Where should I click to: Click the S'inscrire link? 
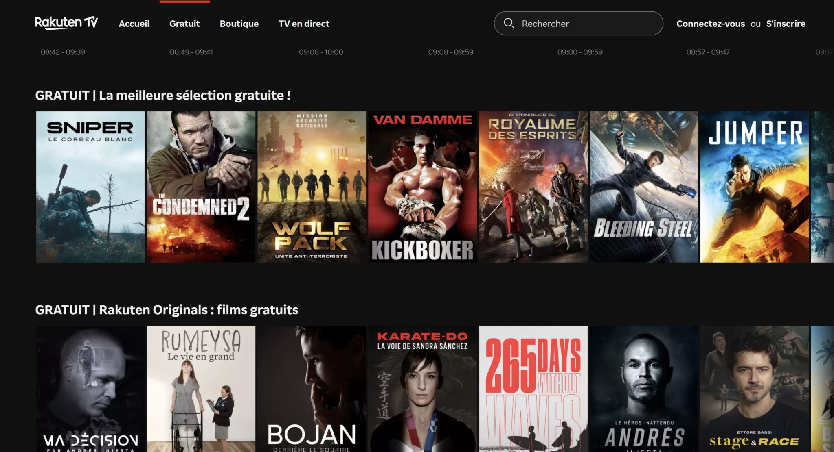coord(786,24)
